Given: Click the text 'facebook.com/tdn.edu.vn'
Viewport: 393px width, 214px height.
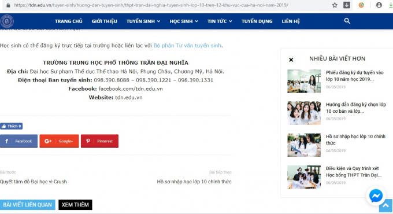Looking at the screenshot, I should [131, 89].
